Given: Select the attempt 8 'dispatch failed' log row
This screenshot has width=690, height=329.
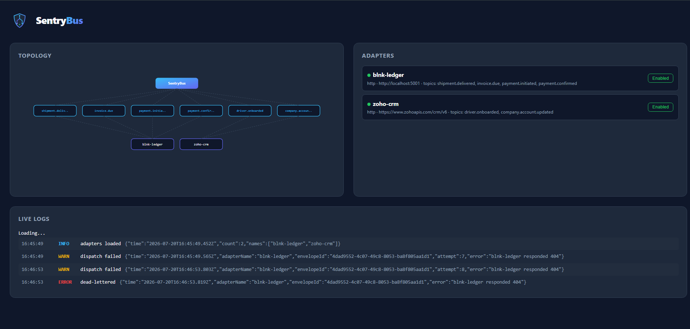Looking at the screenshot, I should pyautogui.click(x=348, y=270).
